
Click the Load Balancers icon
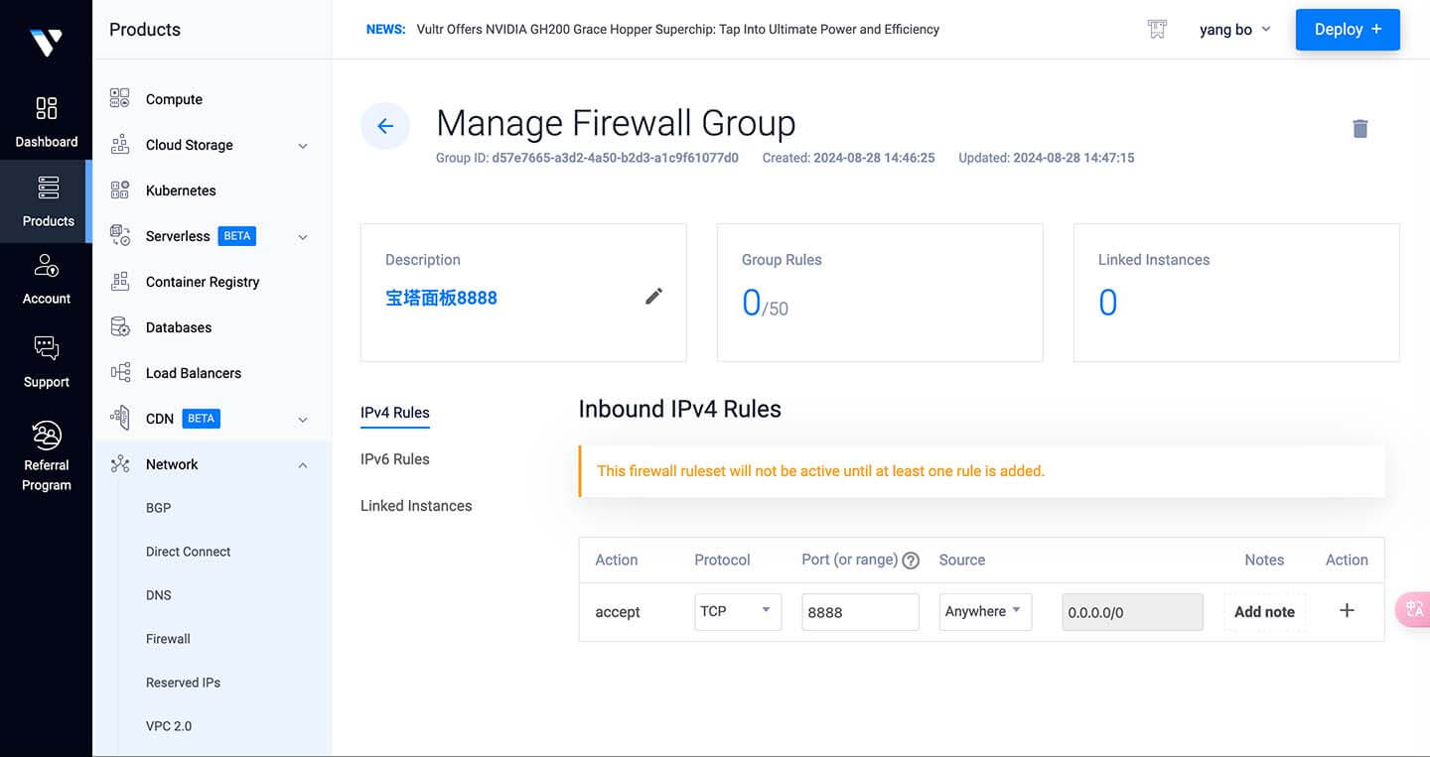coord(120,372)
